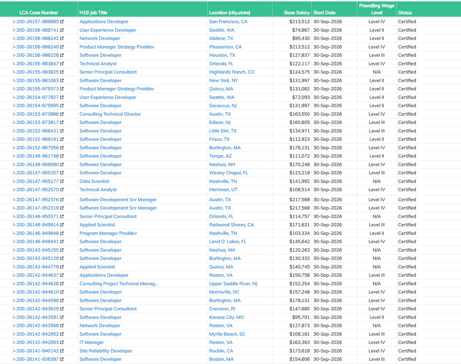Select San Francisco, CA location link
This screenshot has width=461, height=364.
click(228, 22)
